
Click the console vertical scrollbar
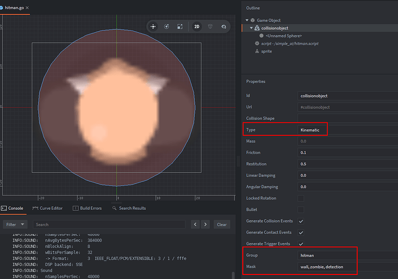[x=233, y=275]
